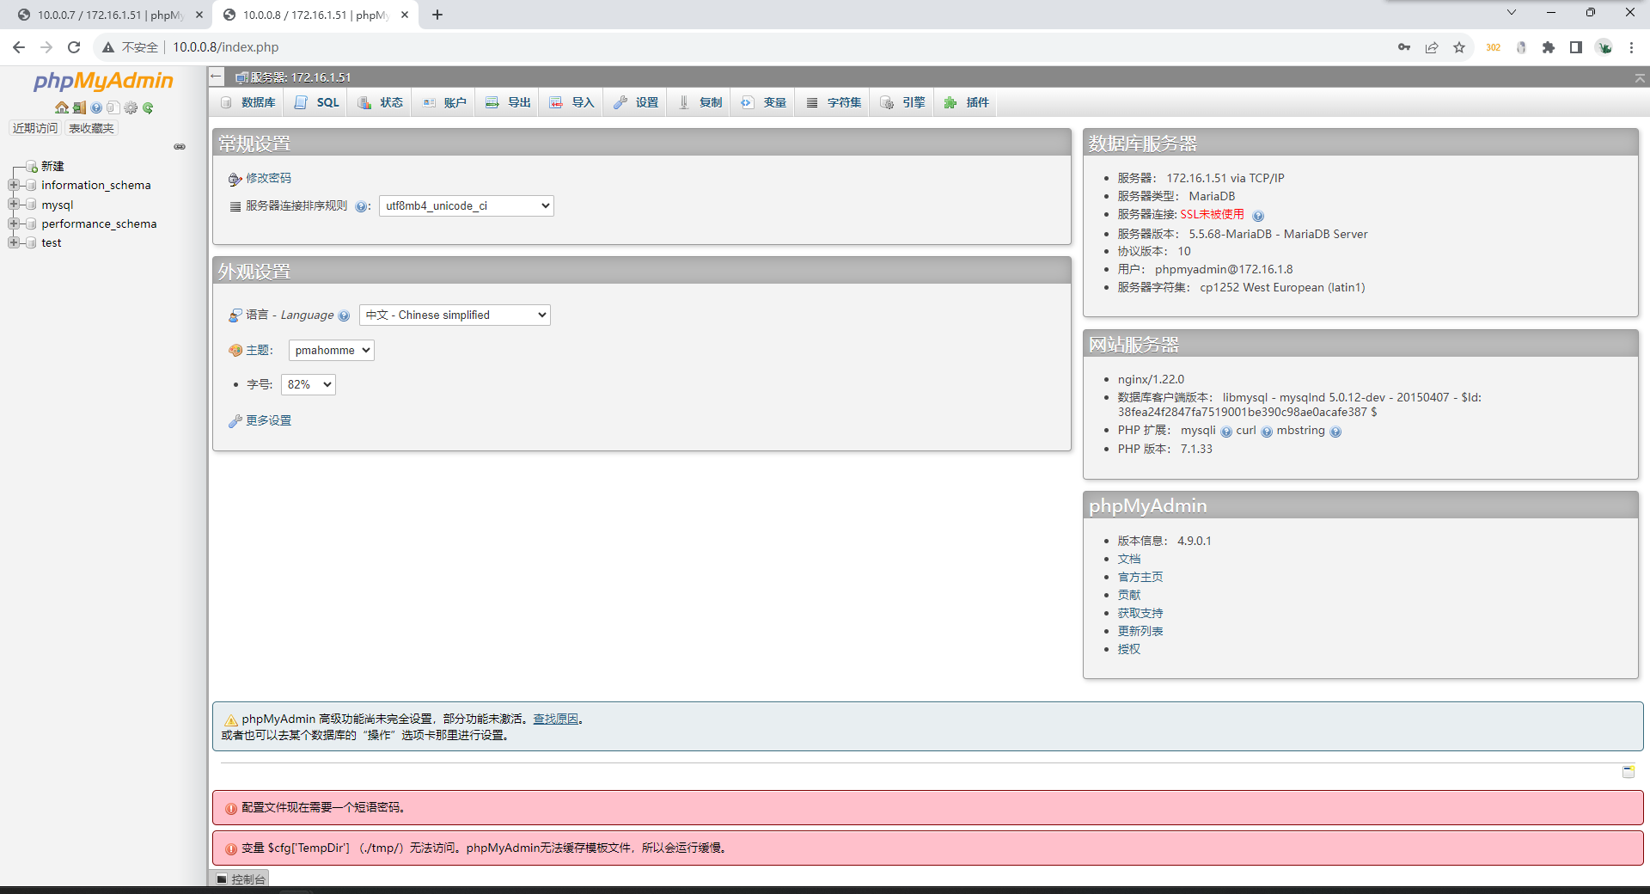Expand the information_schema database tree
Image resolution: width=1650 pixels, height=894 pixels.
(x=14, y=185)
